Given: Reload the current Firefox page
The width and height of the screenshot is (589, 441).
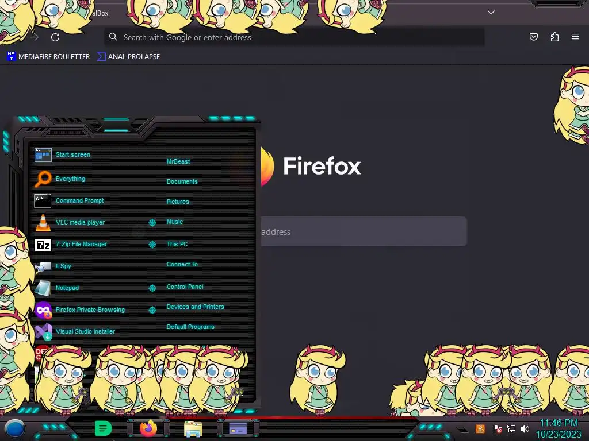Looking at the screenshot, I should (55, 37).
